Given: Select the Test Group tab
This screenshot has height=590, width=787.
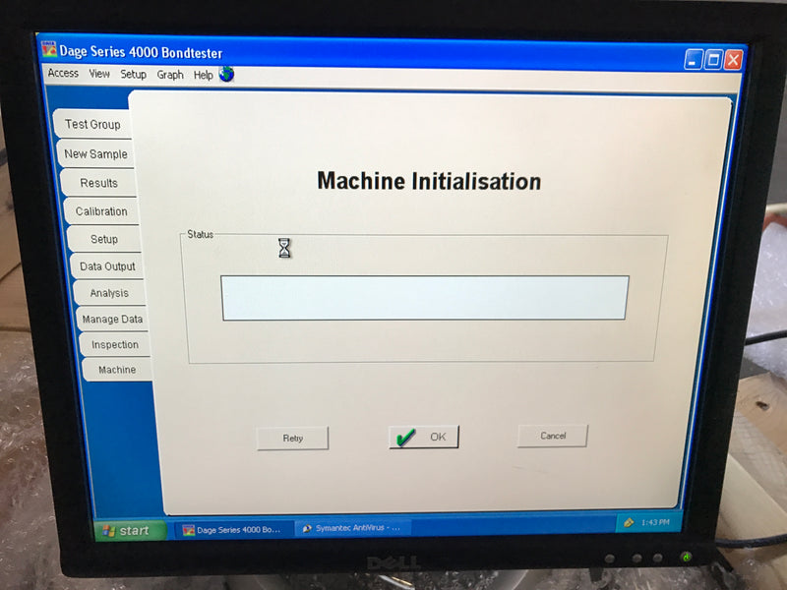Looking at the screenshot, I should [93, 125].
